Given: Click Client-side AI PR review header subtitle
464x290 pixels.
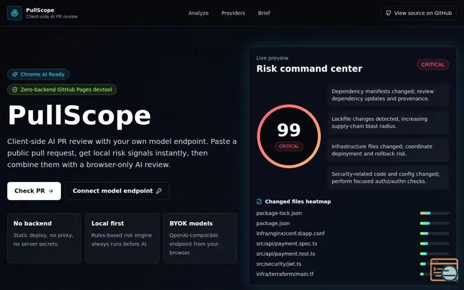Looking at the screenshot, I should pyautogui.click(x=52, y=17).
